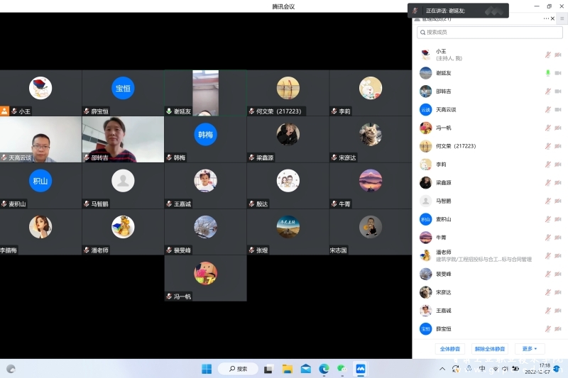Toggle 李莉's microphone mute in member list
This screenshot has width=568, height=378.
click(x=547, y=165)
